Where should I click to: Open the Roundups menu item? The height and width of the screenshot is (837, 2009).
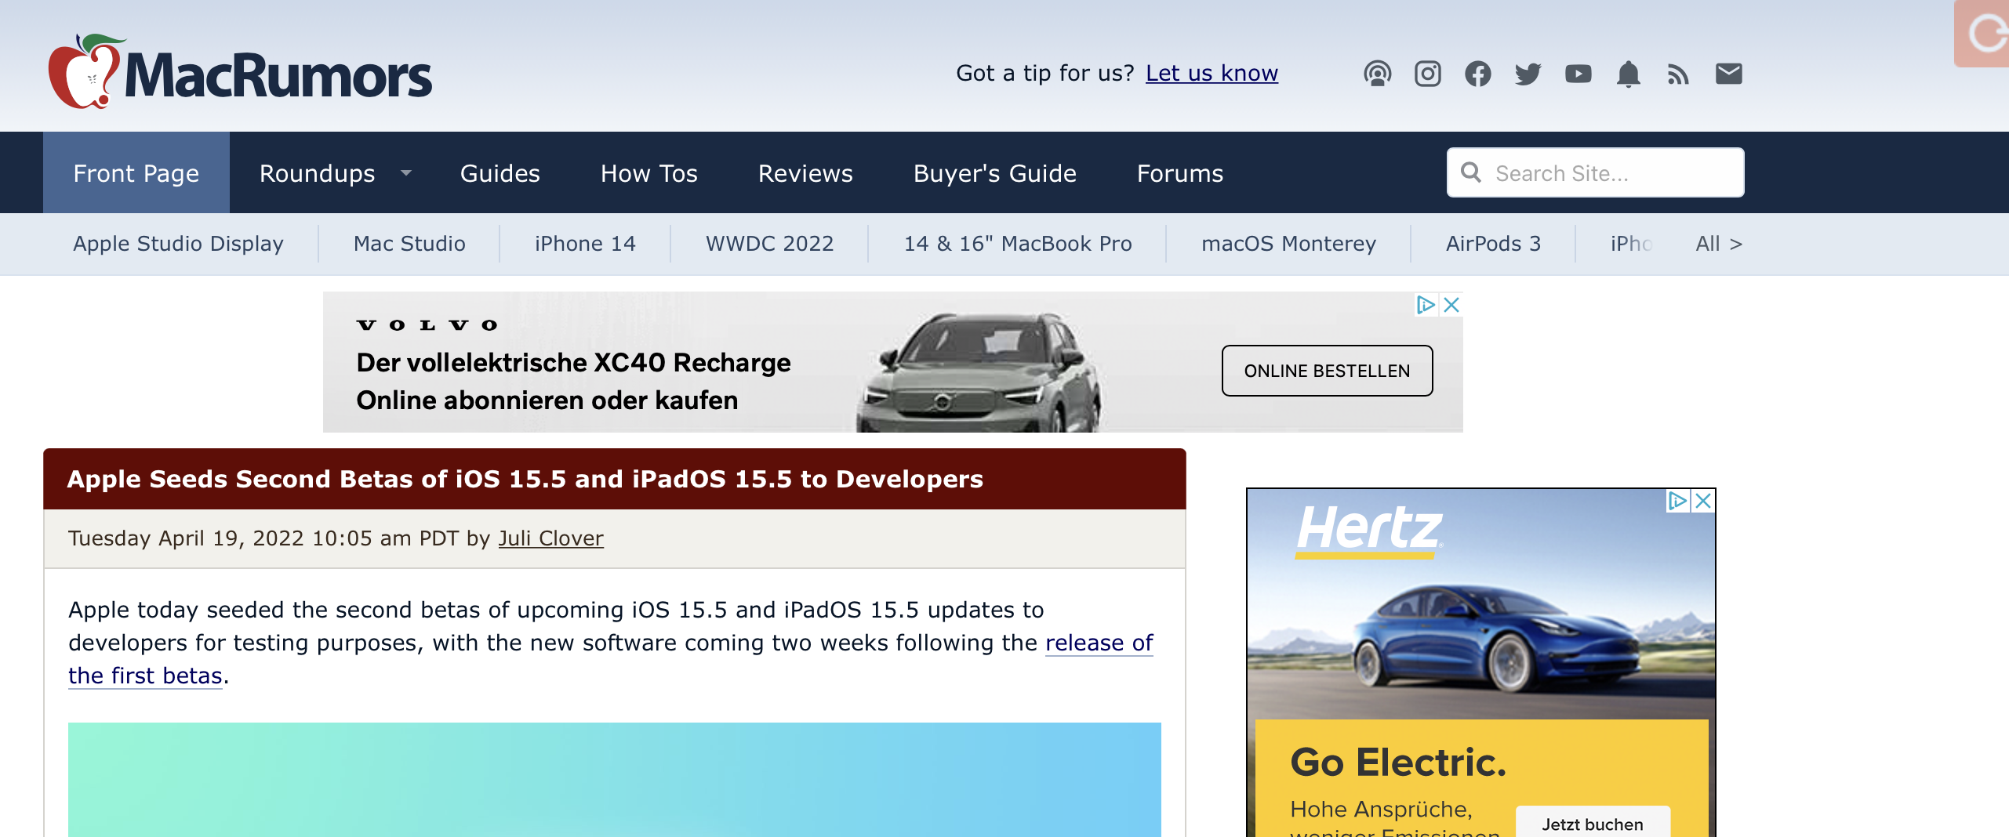318,173
